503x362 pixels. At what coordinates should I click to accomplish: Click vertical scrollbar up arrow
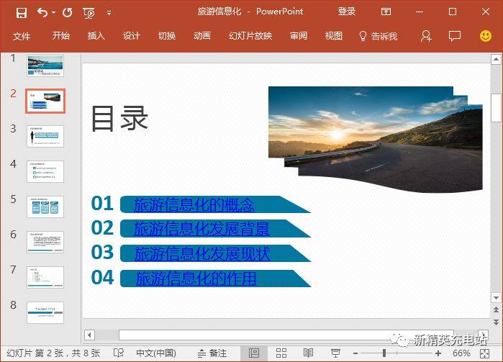[x=496, y=59]
